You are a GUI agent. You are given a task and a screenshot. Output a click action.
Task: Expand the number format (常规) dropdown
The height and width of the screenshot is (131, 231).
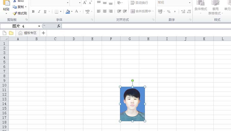click(x=190, y=3)
